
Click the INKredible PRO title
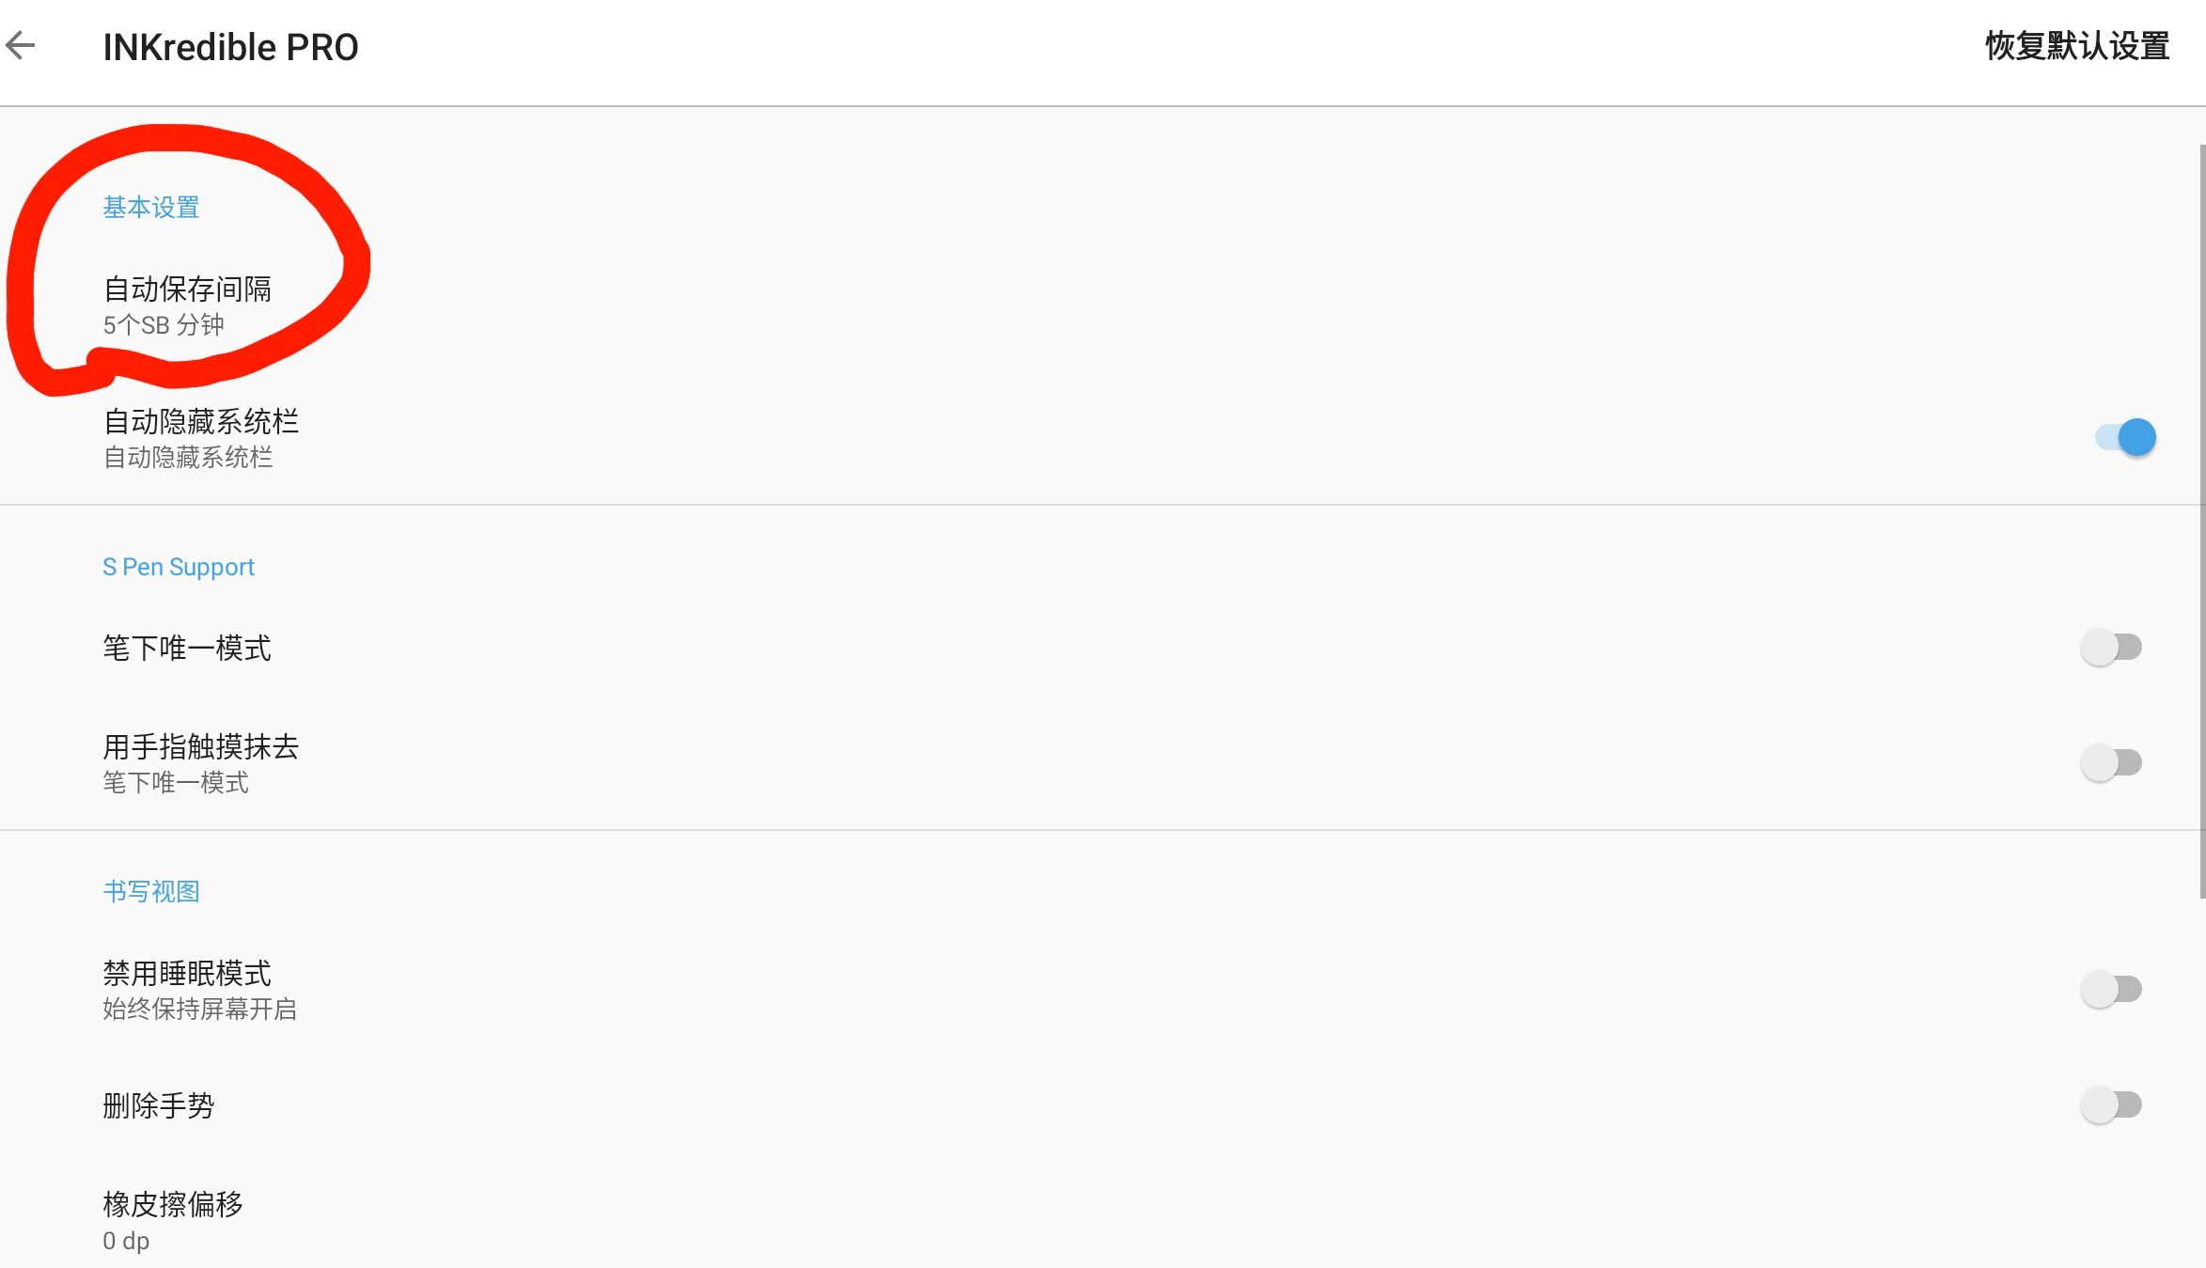(x=230, y=47)
